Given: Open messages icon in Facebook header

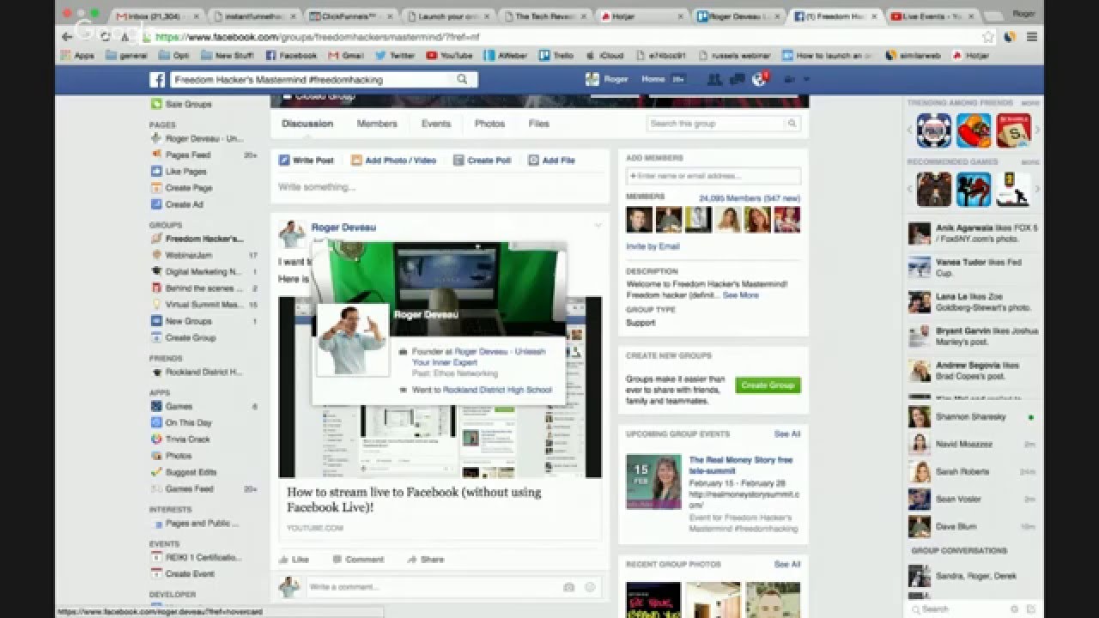Looking at the screenshot, I should click(x=736, y=79).
